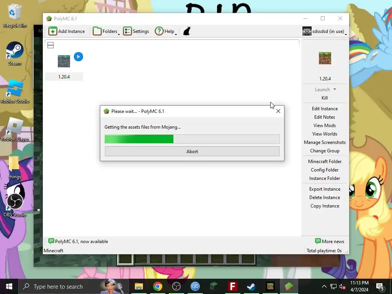Click Manage Screenshots
Screen dimensions: 392x294
pyautogui.click(x=325, y=142)
